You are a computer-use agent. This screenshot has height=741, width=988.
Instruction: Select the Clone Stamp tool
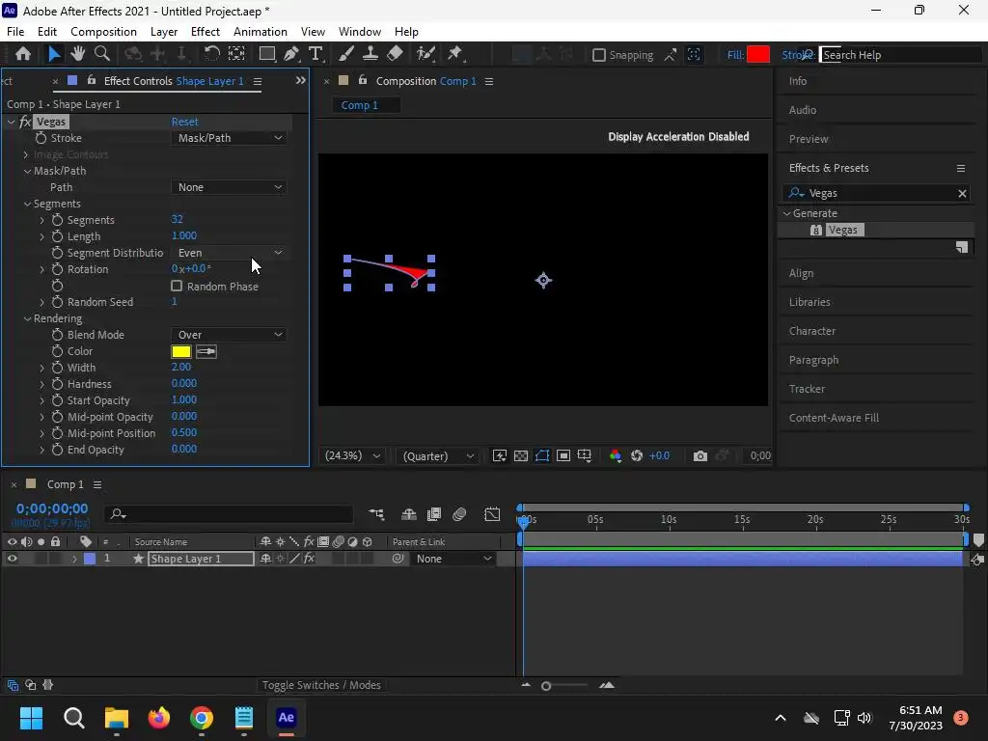[x=370, y=54]
